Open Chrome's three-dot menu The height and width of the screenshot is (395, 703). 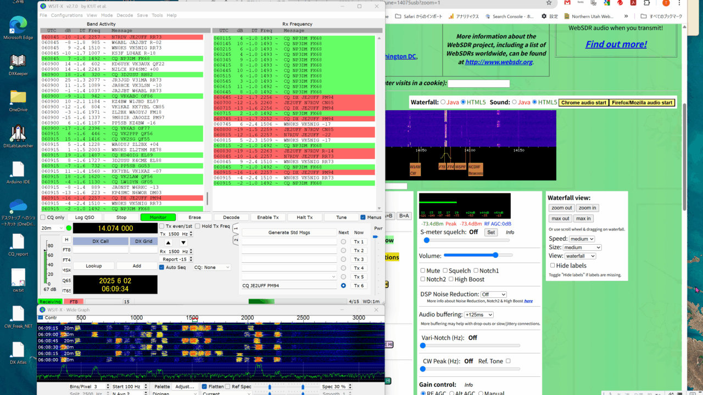[680, 3]
